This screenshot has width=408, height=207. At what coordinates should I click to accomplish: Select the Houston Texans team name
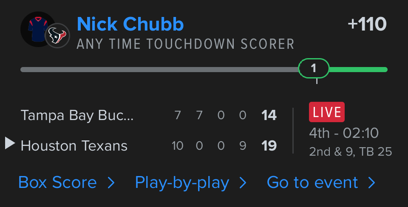click(74, 146)
